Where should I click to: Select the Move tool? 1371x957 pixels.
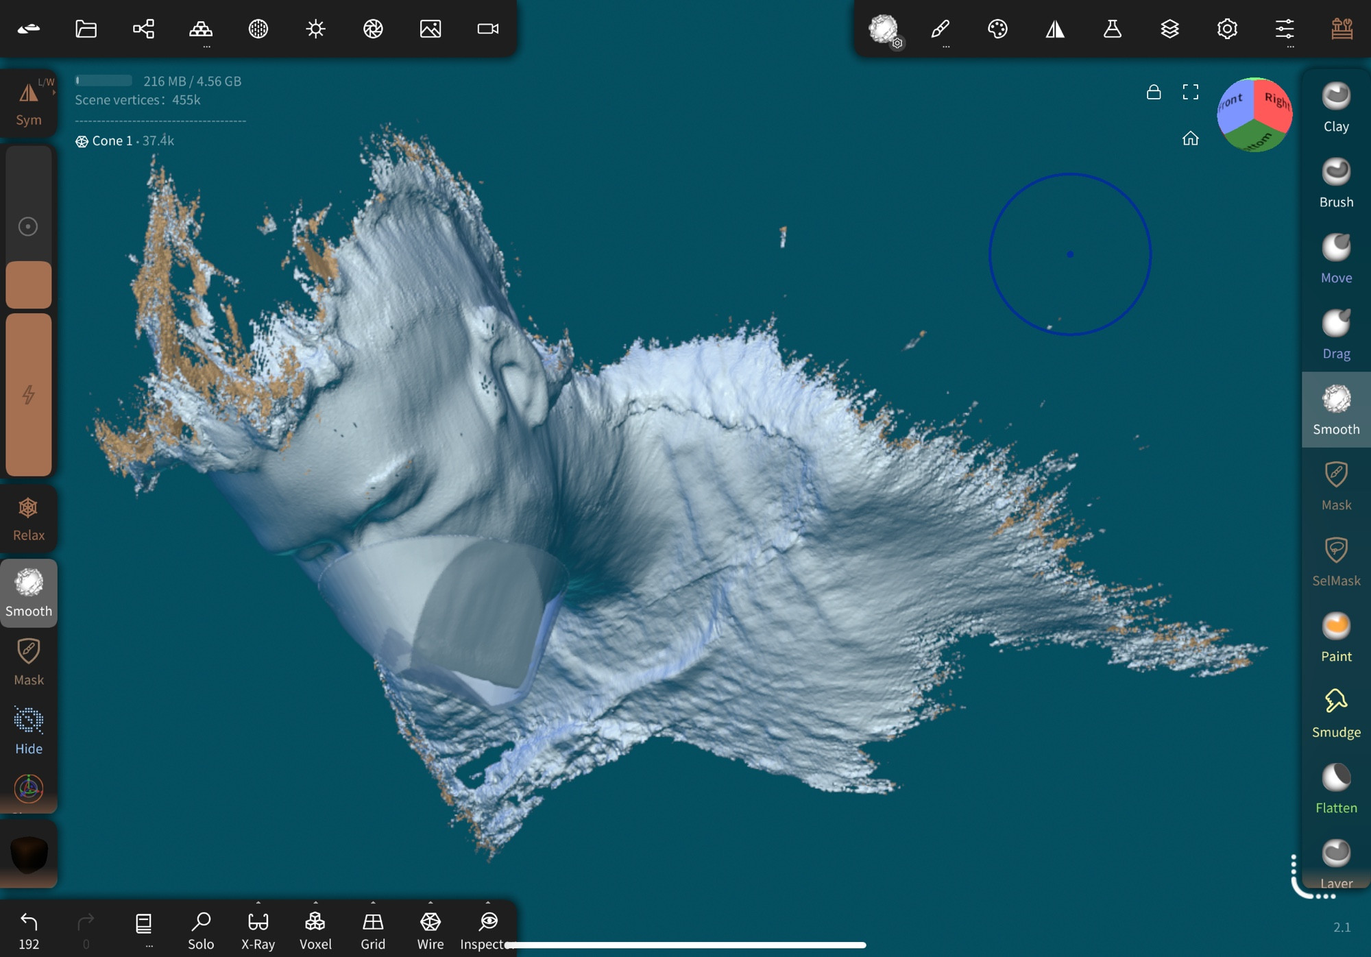(1336, 258)
